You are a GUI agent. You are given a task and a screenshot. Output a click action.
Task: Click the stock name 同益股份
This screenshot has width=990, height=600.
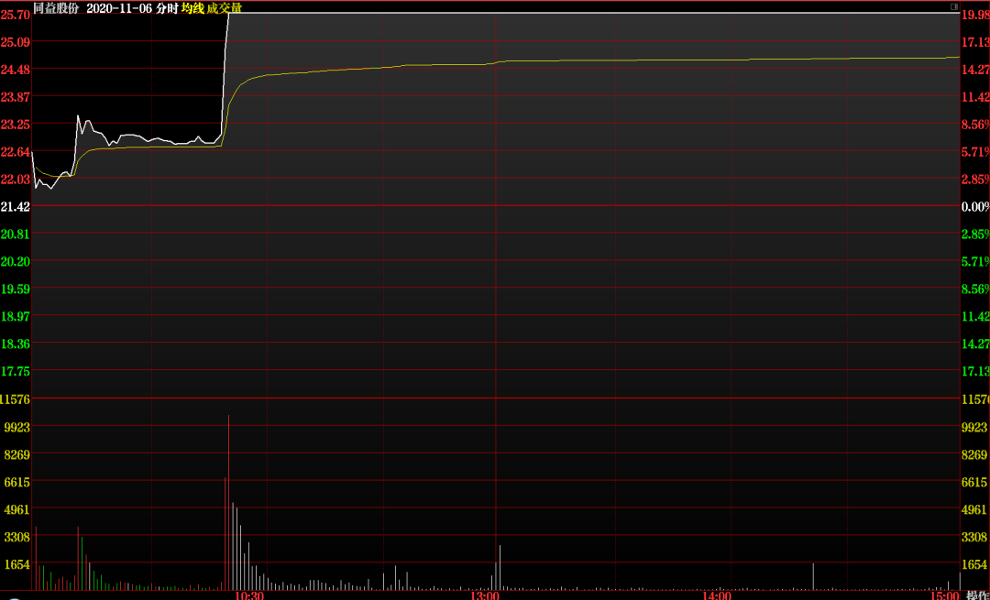[x=57, y=8]
